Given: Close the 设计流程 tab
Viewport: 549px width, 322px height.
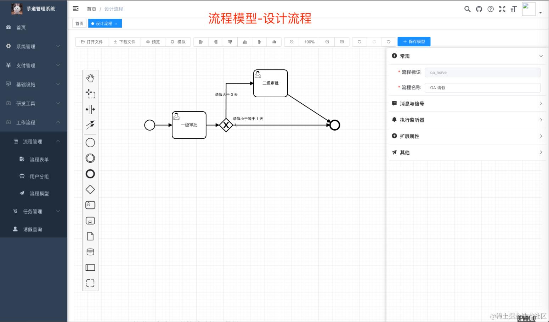Looking at the screenshot, I should (116, 24).
